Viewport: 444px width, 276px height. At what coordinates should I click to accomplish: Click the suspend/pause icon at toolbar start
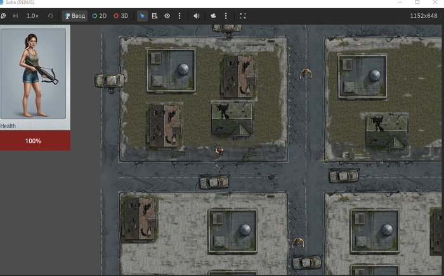tap(3, 16)
